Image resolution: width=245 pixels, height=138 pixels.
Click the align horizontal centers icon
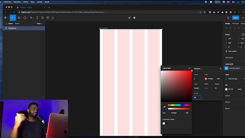pyautogui.click(x=230, y=28)
